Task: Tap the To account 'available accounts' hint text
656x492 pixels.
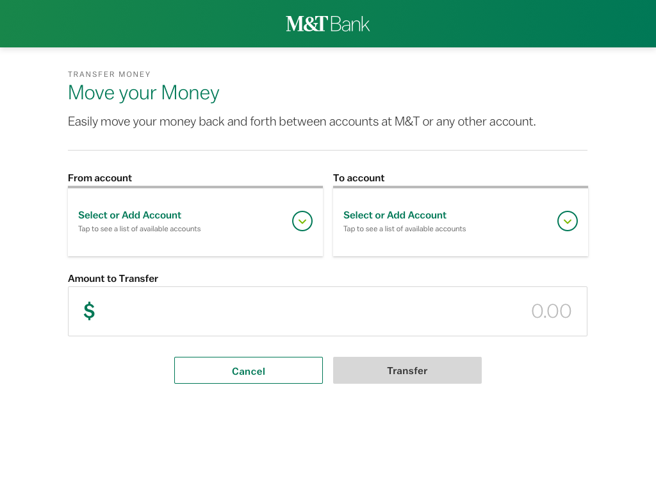Action: (x=404, y=229)
